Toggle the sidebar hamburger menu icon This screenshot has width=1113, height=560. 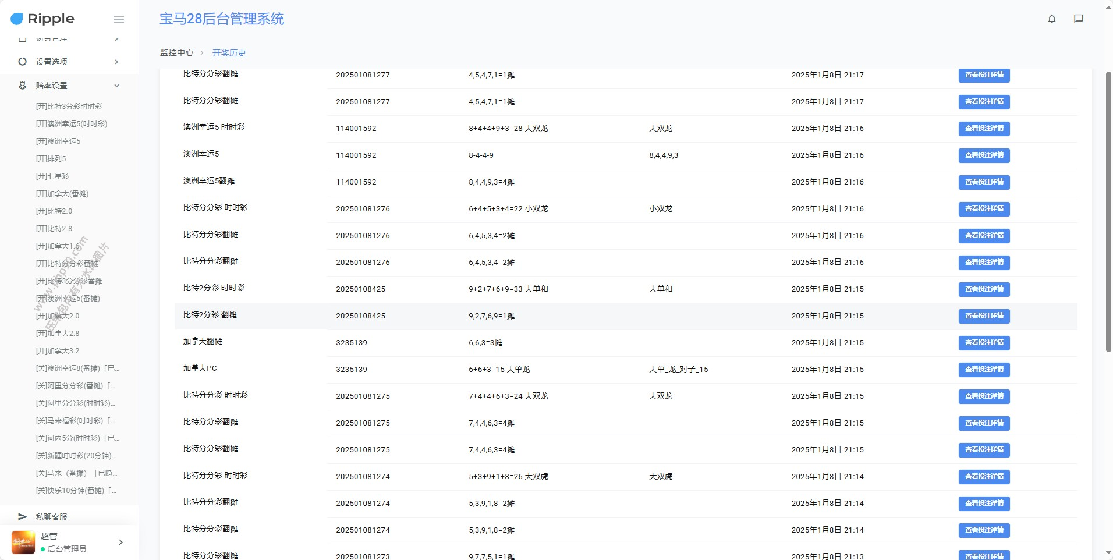[119, 19]
